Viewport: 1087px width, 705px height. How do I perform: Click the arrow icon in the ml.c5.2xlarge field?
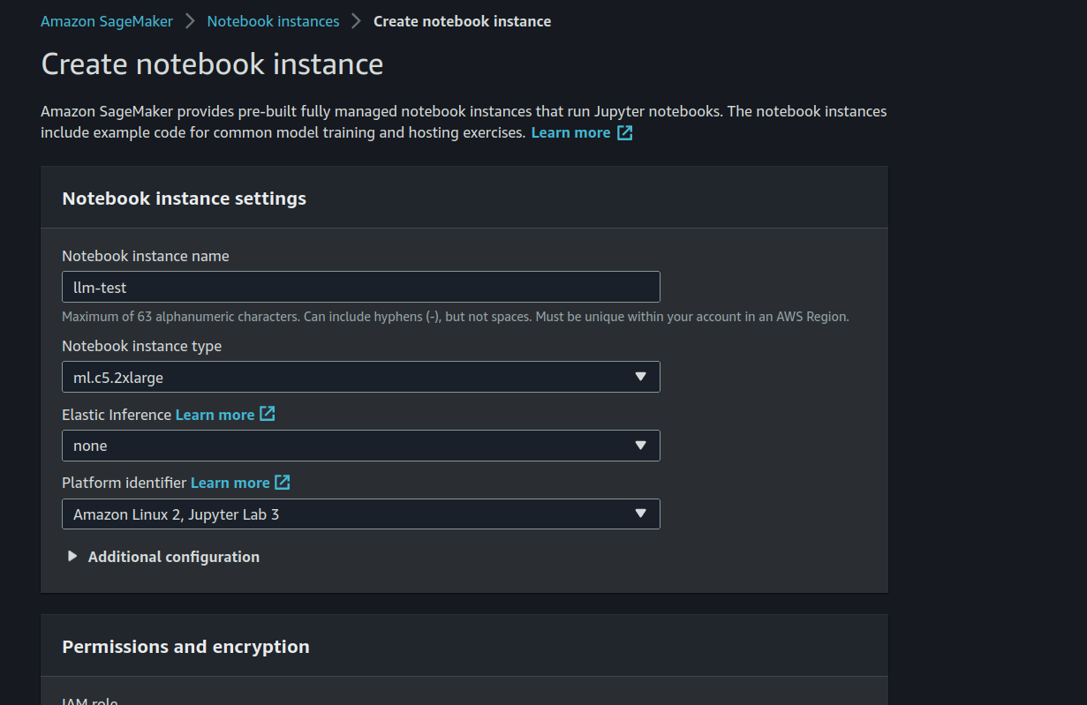[640, 377]
